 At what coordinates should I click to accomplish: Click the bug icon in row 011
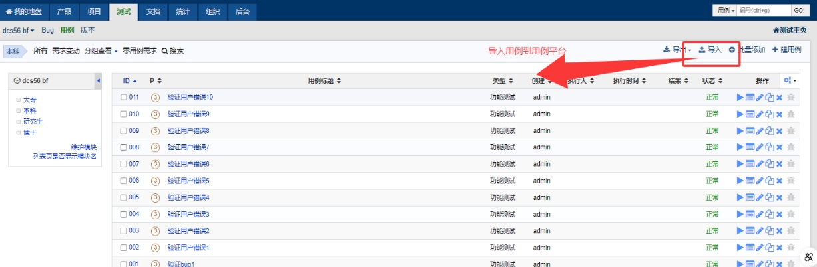coord(790,97)
